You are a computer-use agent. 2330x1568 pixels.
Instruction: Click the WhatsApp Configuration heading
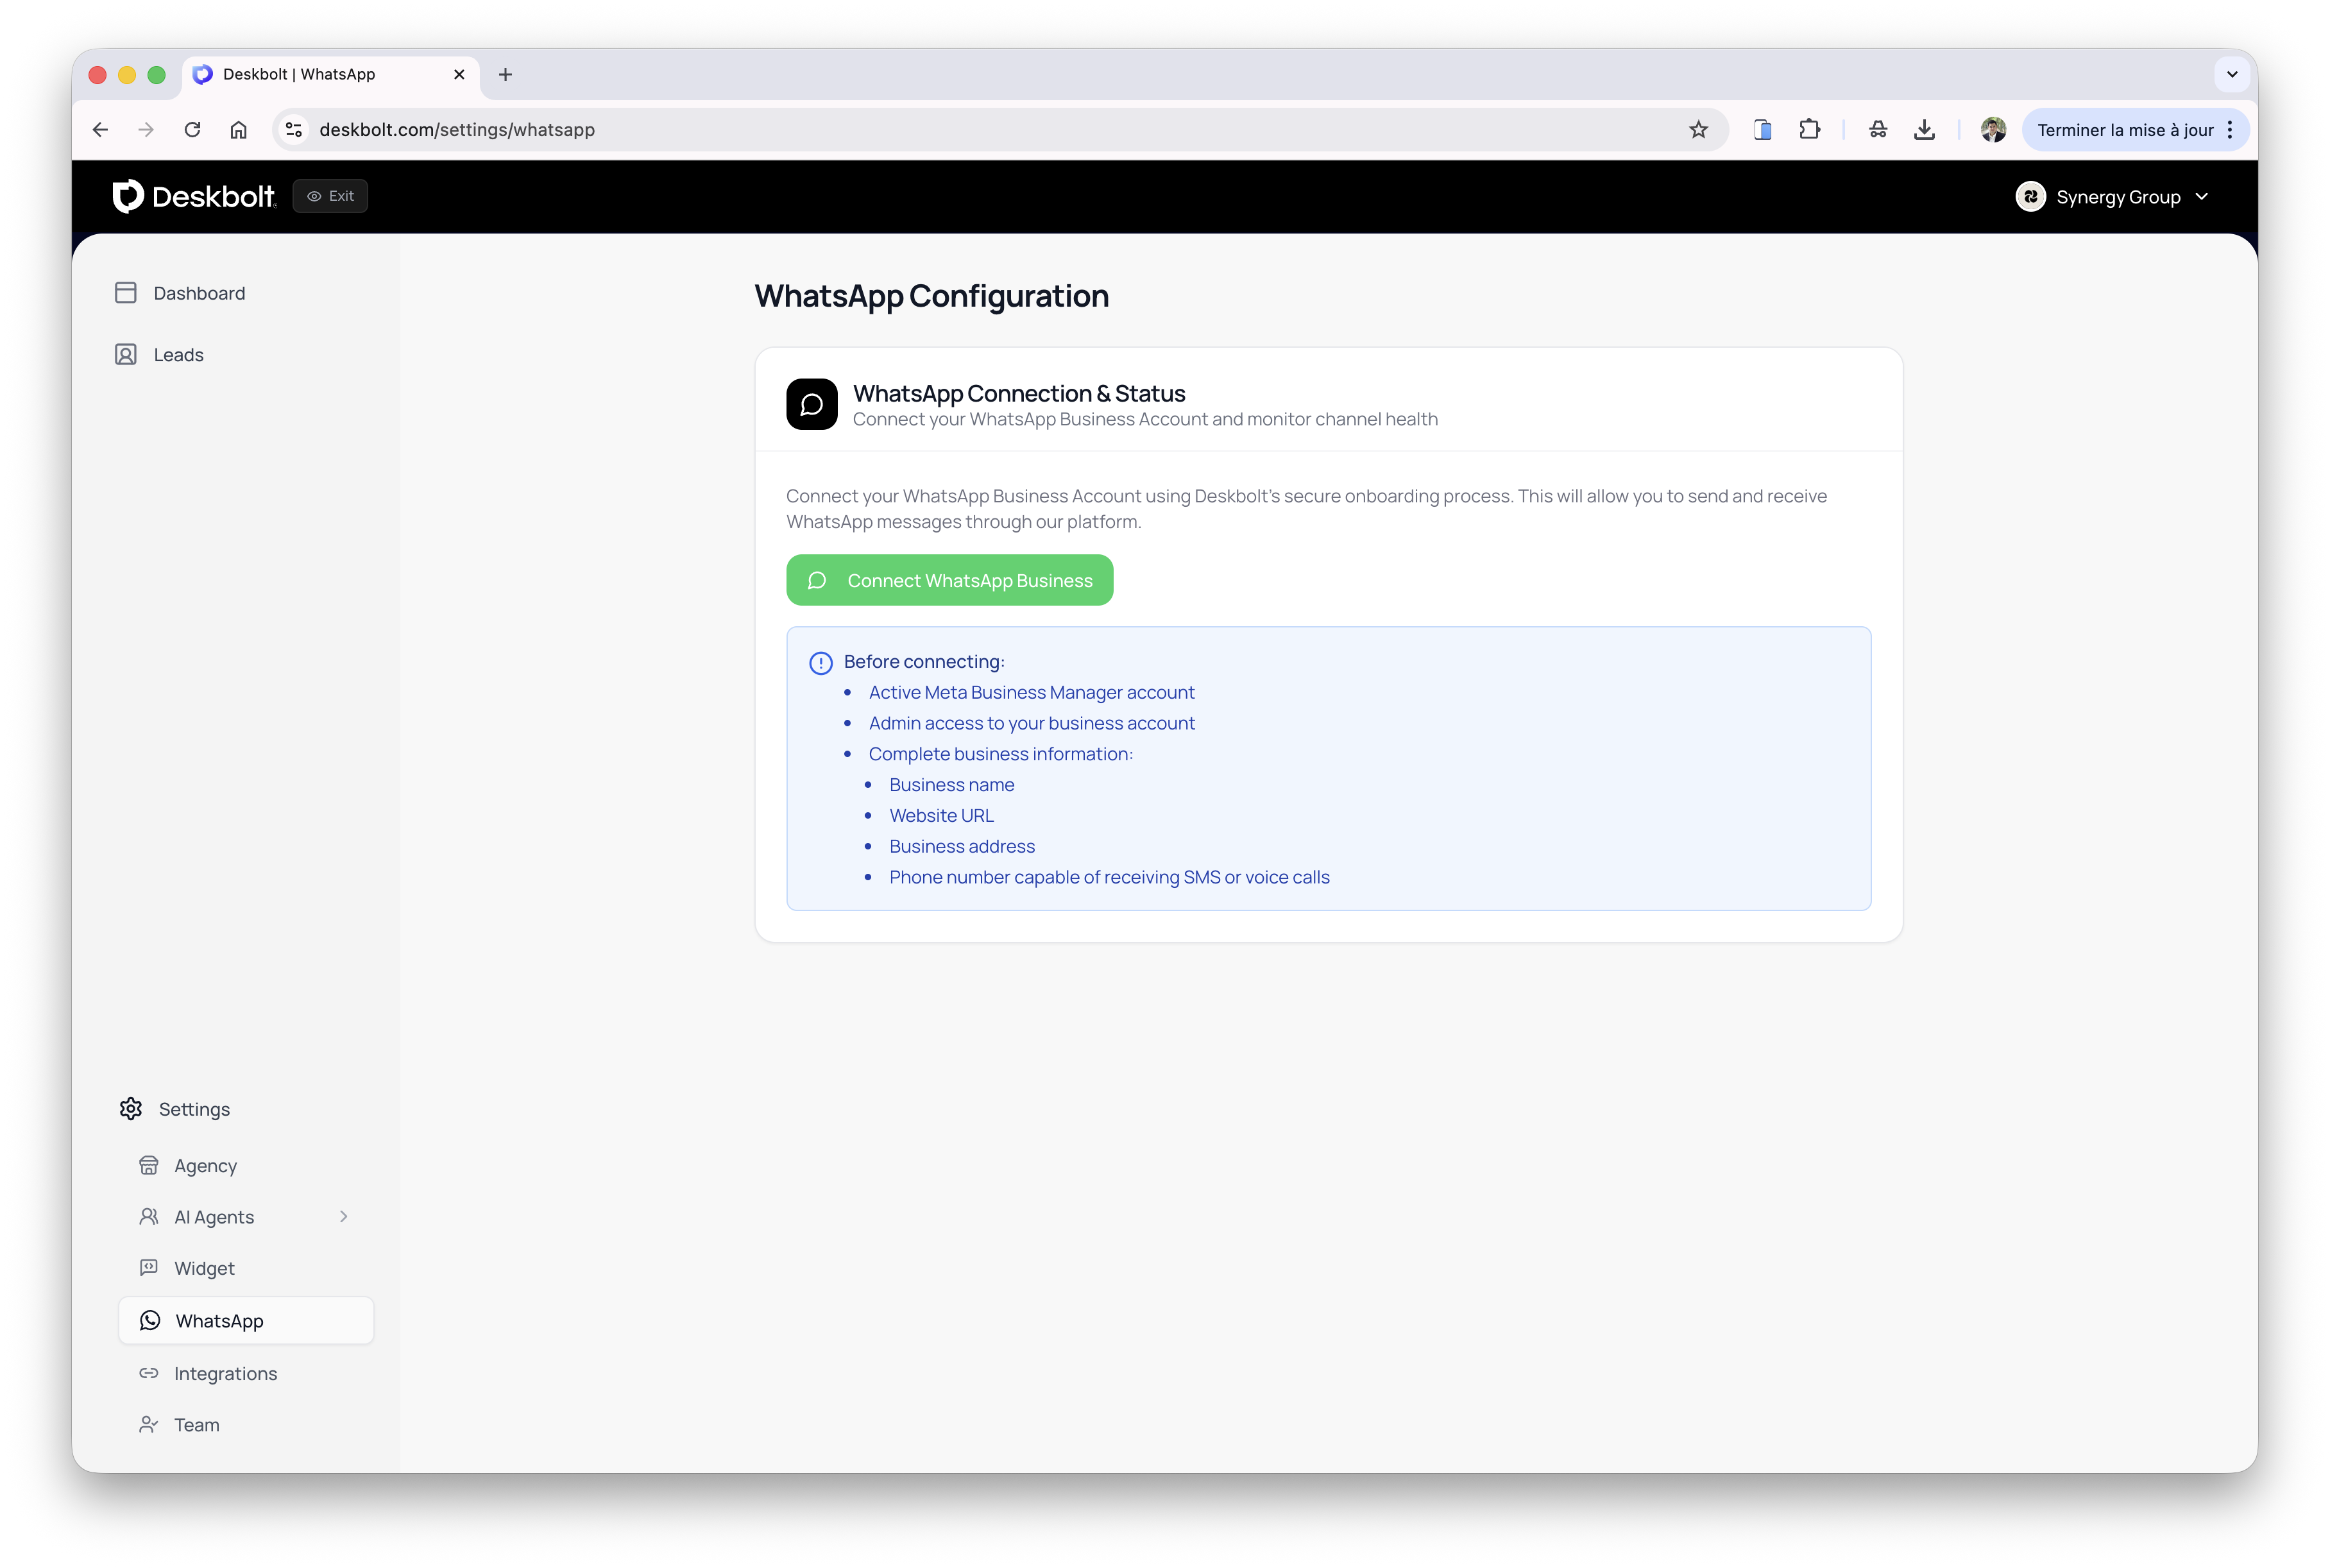(931, 296)
